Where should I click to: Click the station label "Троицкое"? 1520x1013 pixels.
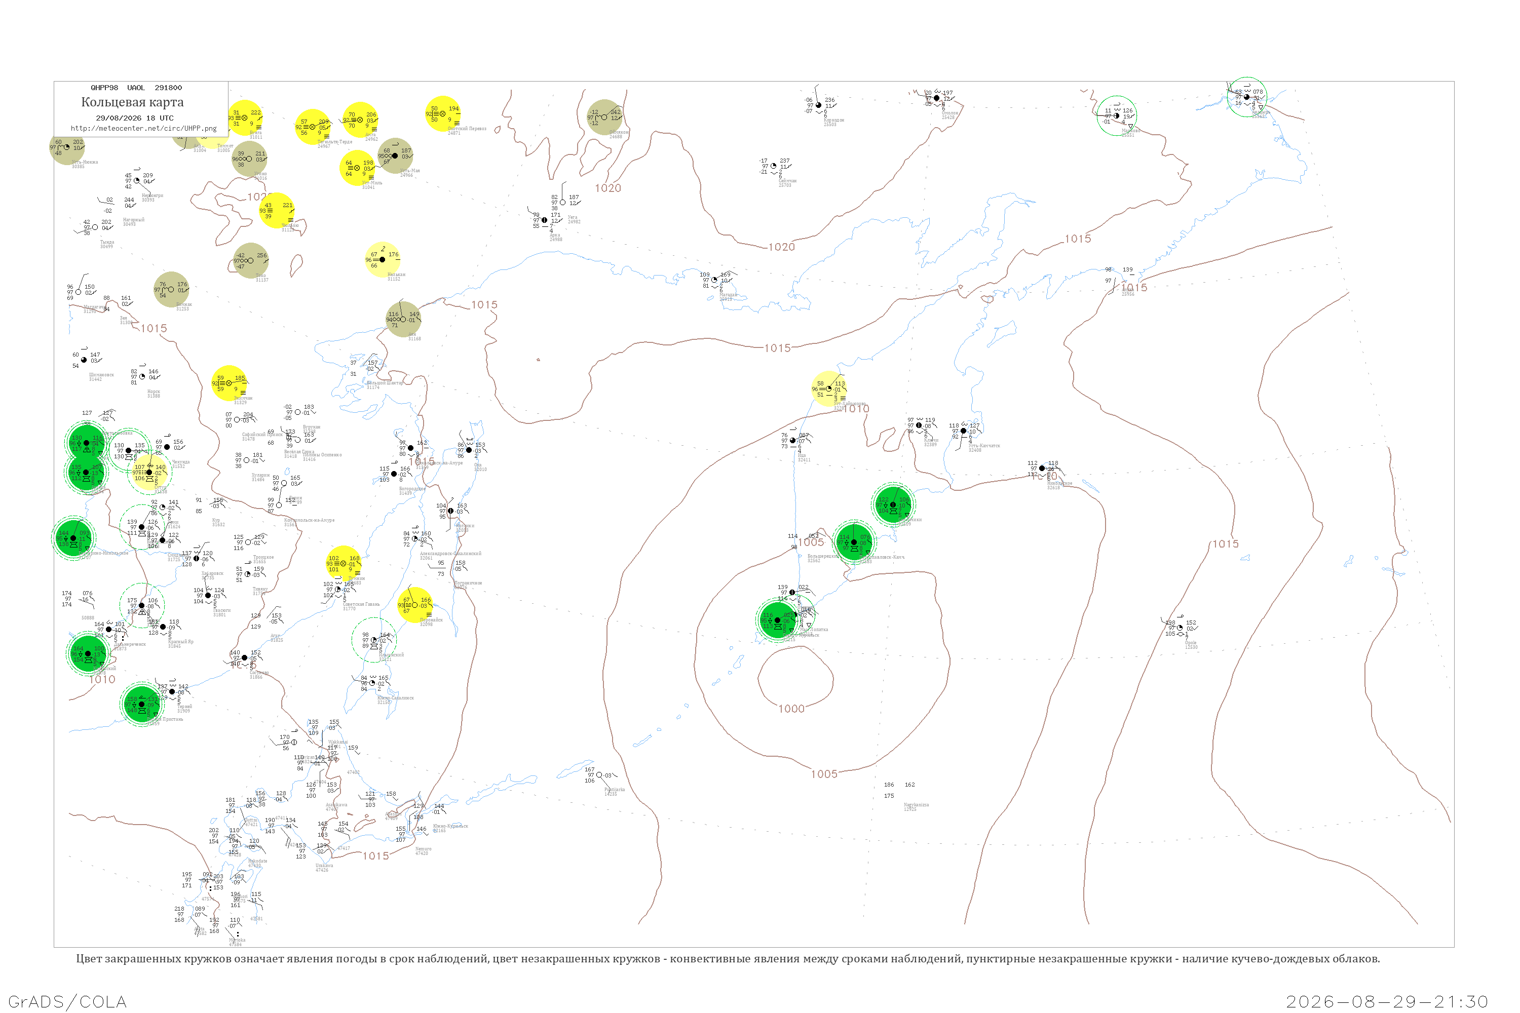[x=263, y=557]
